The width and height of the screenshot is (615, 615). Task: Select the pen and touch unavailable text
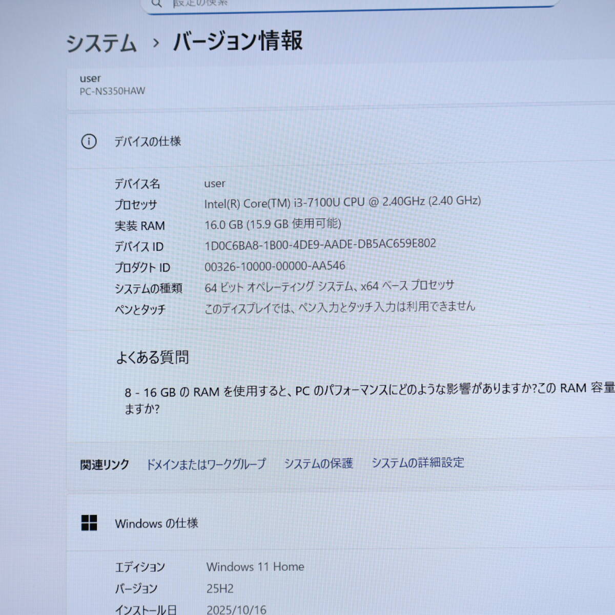click(340, 307)
